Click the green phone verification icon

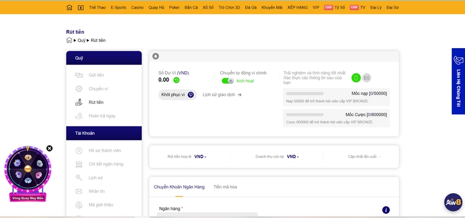tap(356, 78)
